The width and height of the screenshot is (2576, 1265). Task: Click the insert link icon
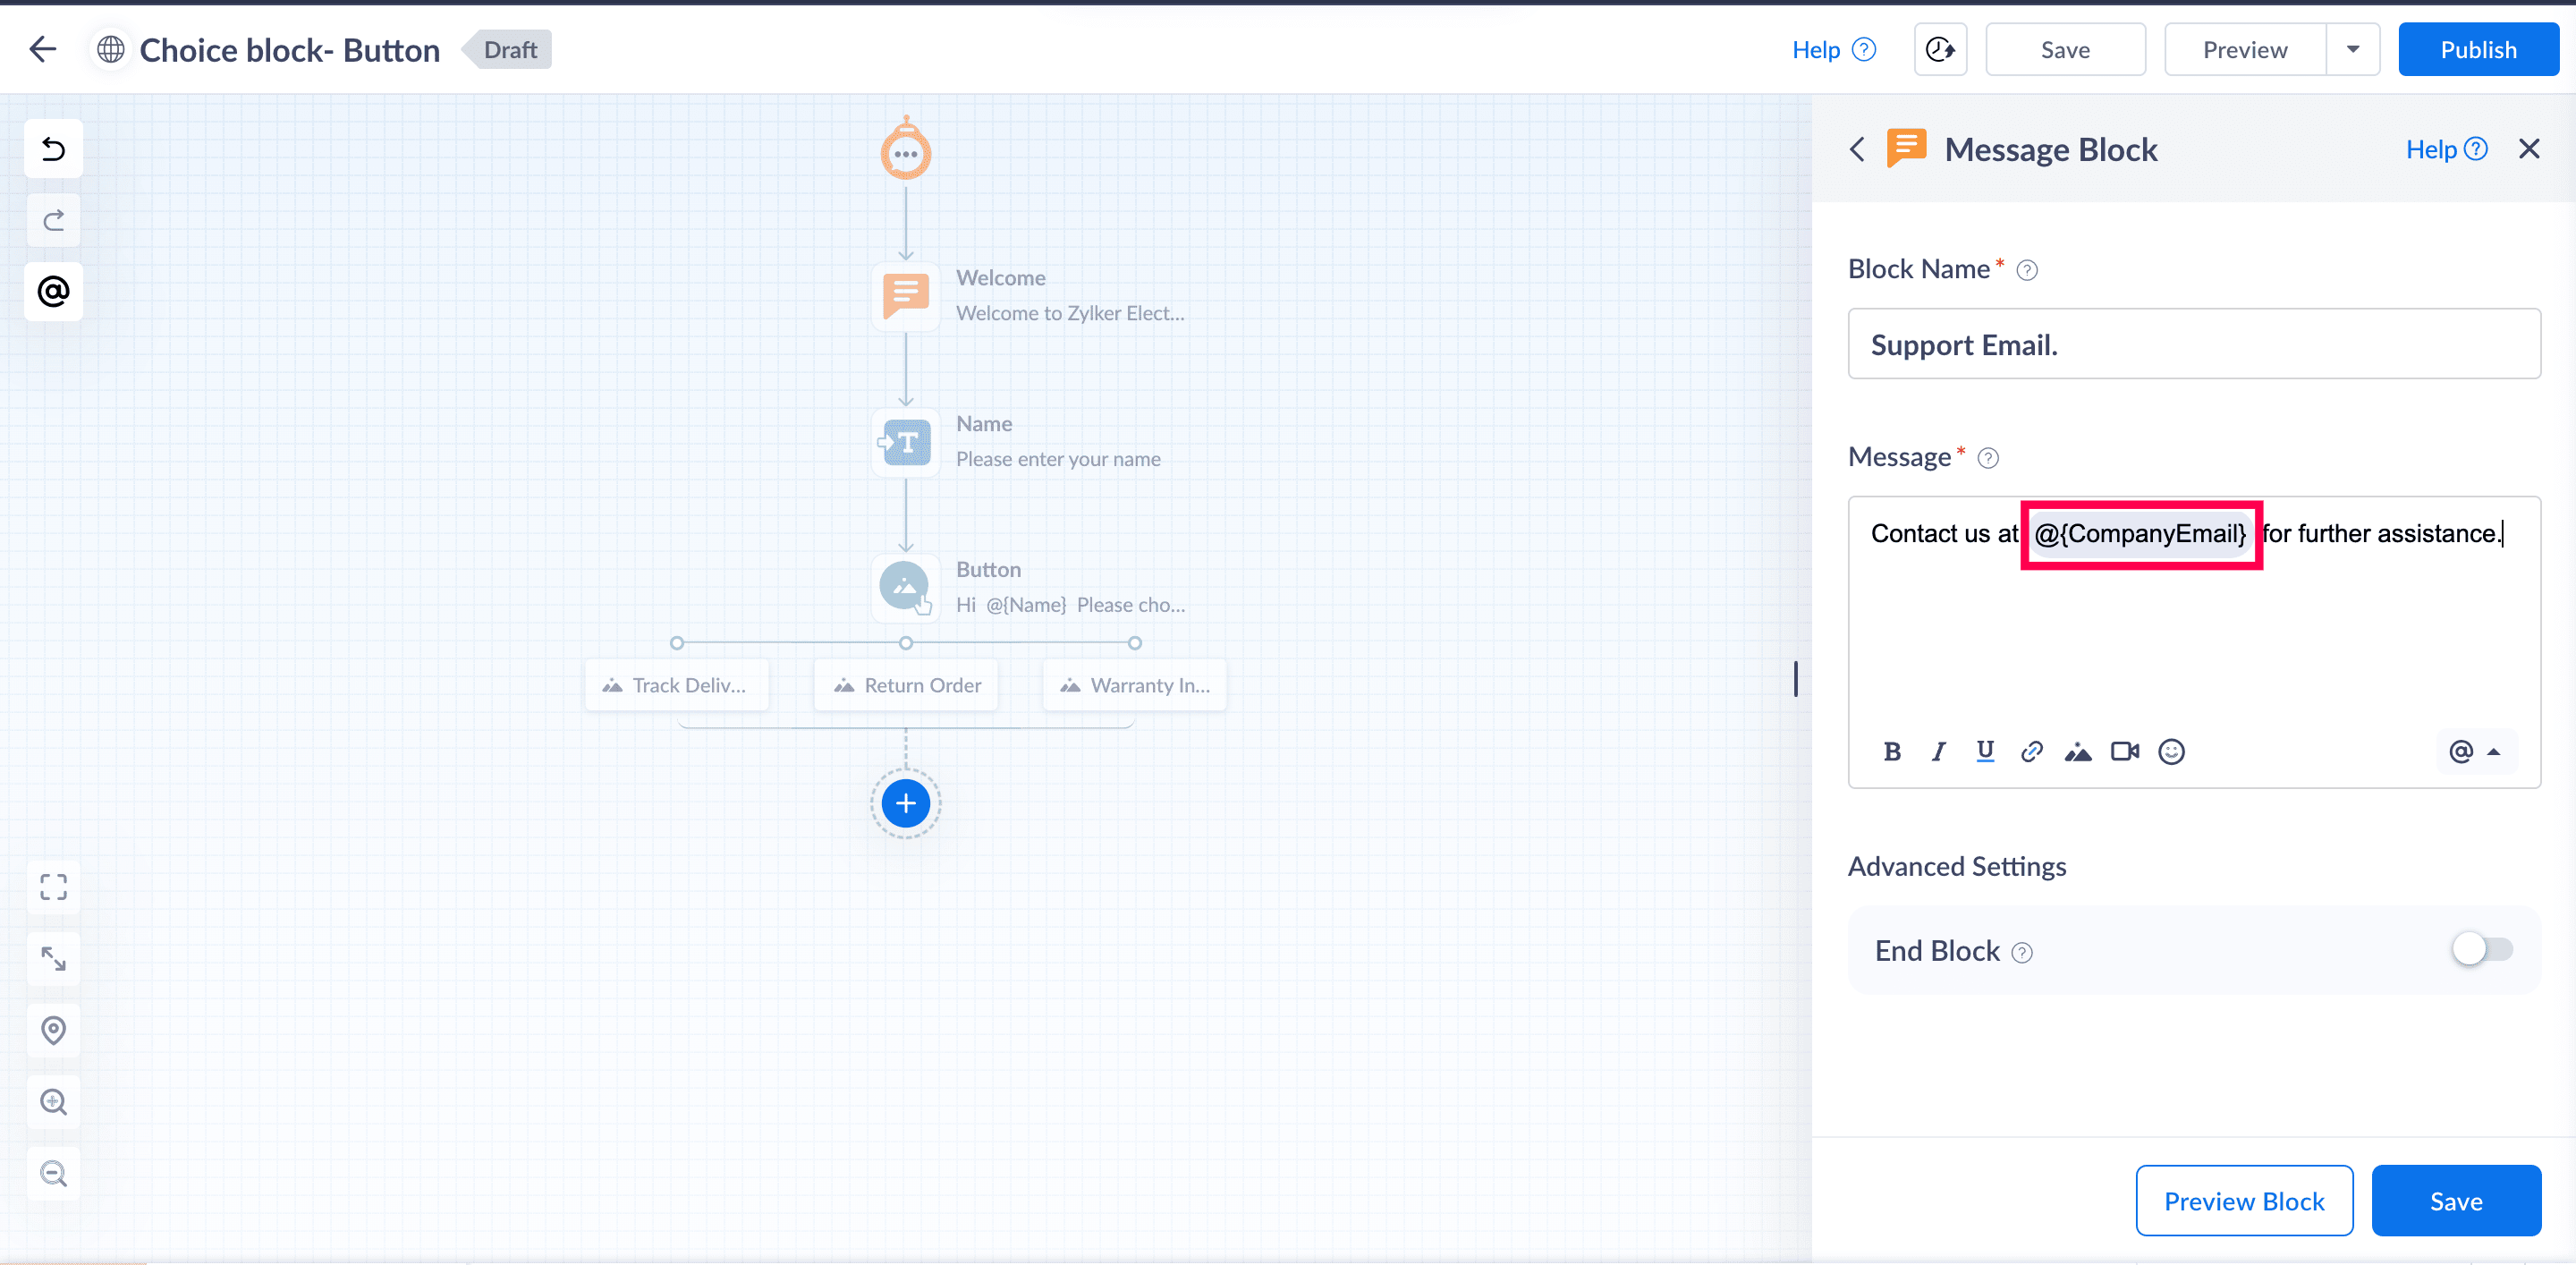2031,752
